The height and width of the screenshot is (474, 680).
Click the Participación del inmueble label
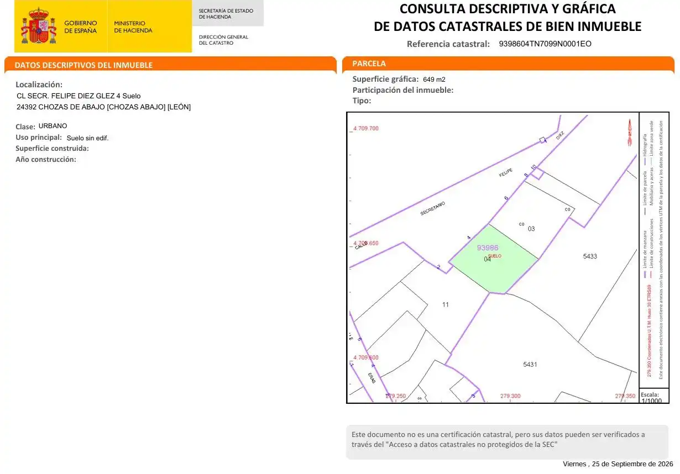click(x=403, y=89)
